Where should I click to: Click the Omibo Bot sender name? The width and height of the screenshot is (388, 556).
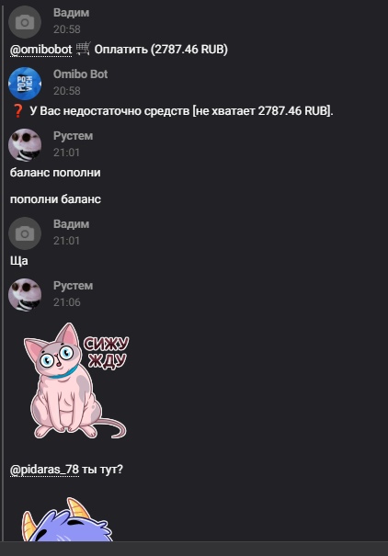(81, 74)
